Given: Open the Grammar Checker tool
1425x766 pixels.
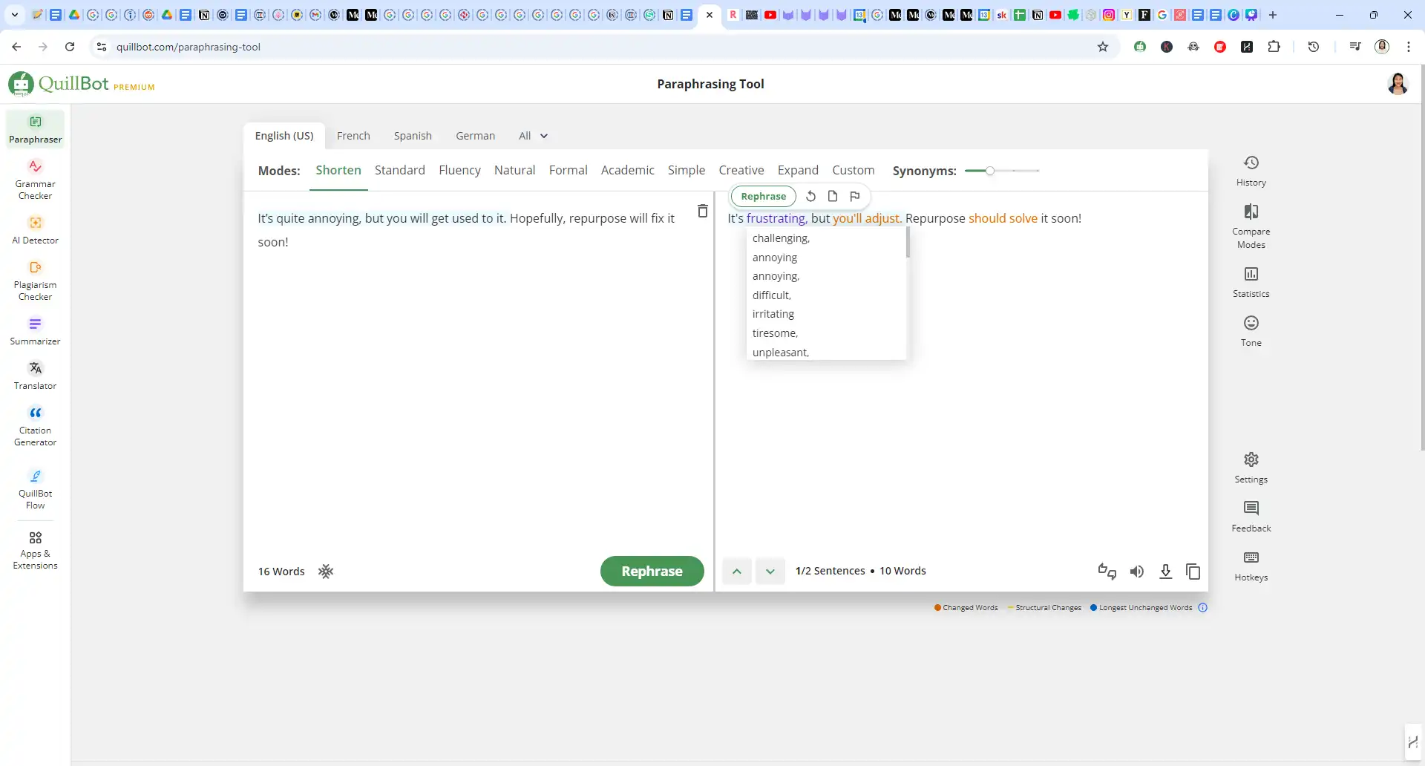Looking at the screenshot, I should (35, 180).
